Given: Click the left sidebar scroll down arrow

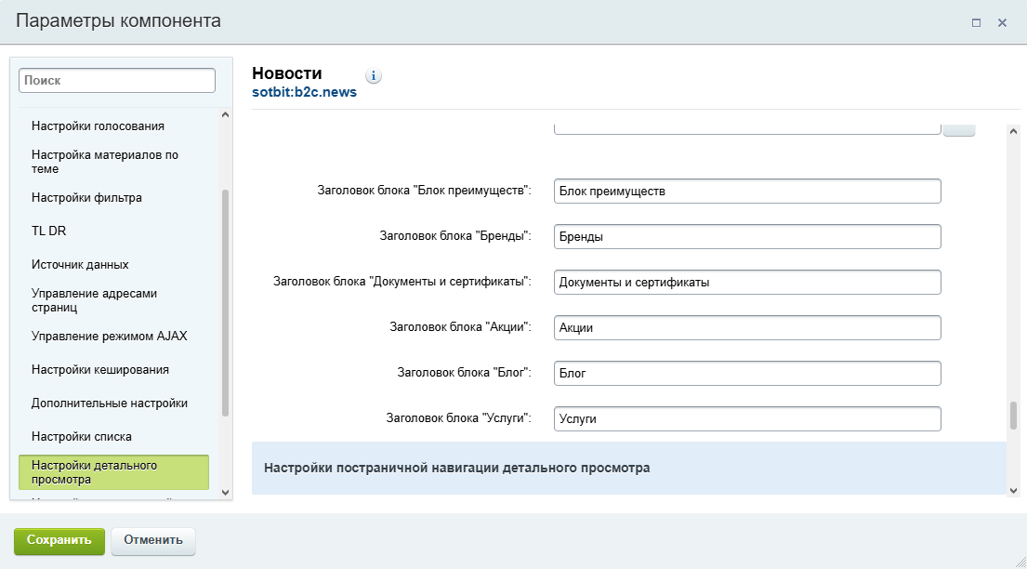Looking at the screenshot, I should (x=225, y=493).
